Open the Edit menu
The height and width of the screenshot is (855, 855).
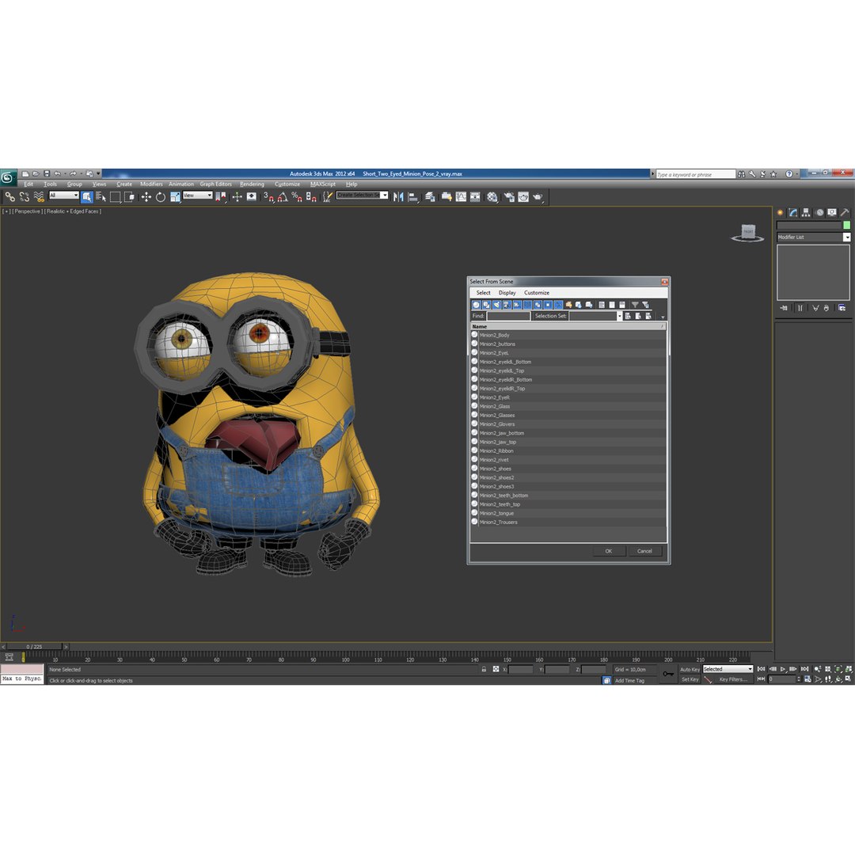pos(28,184)
